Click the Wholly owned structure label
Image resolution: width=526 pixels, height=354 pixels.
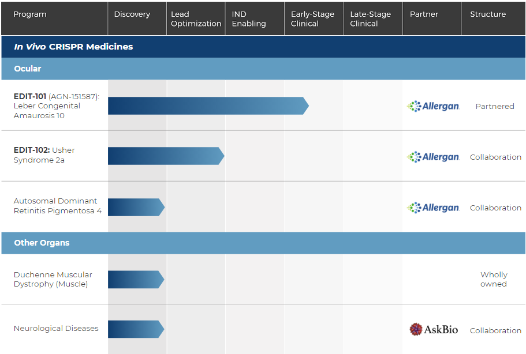coord(494,279)
